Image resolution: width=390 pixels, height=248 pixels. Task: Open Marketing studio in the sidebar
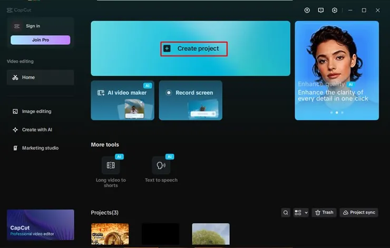[x=41, y=148]
